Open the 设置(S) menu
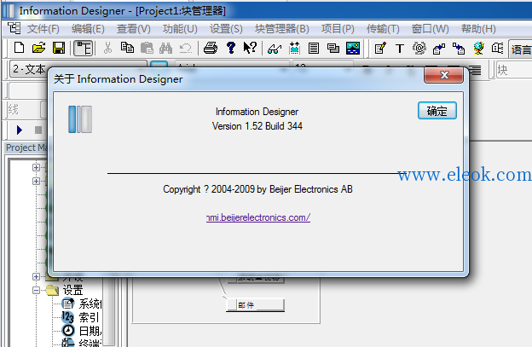 pyautogui.click(x=226, y=29)
